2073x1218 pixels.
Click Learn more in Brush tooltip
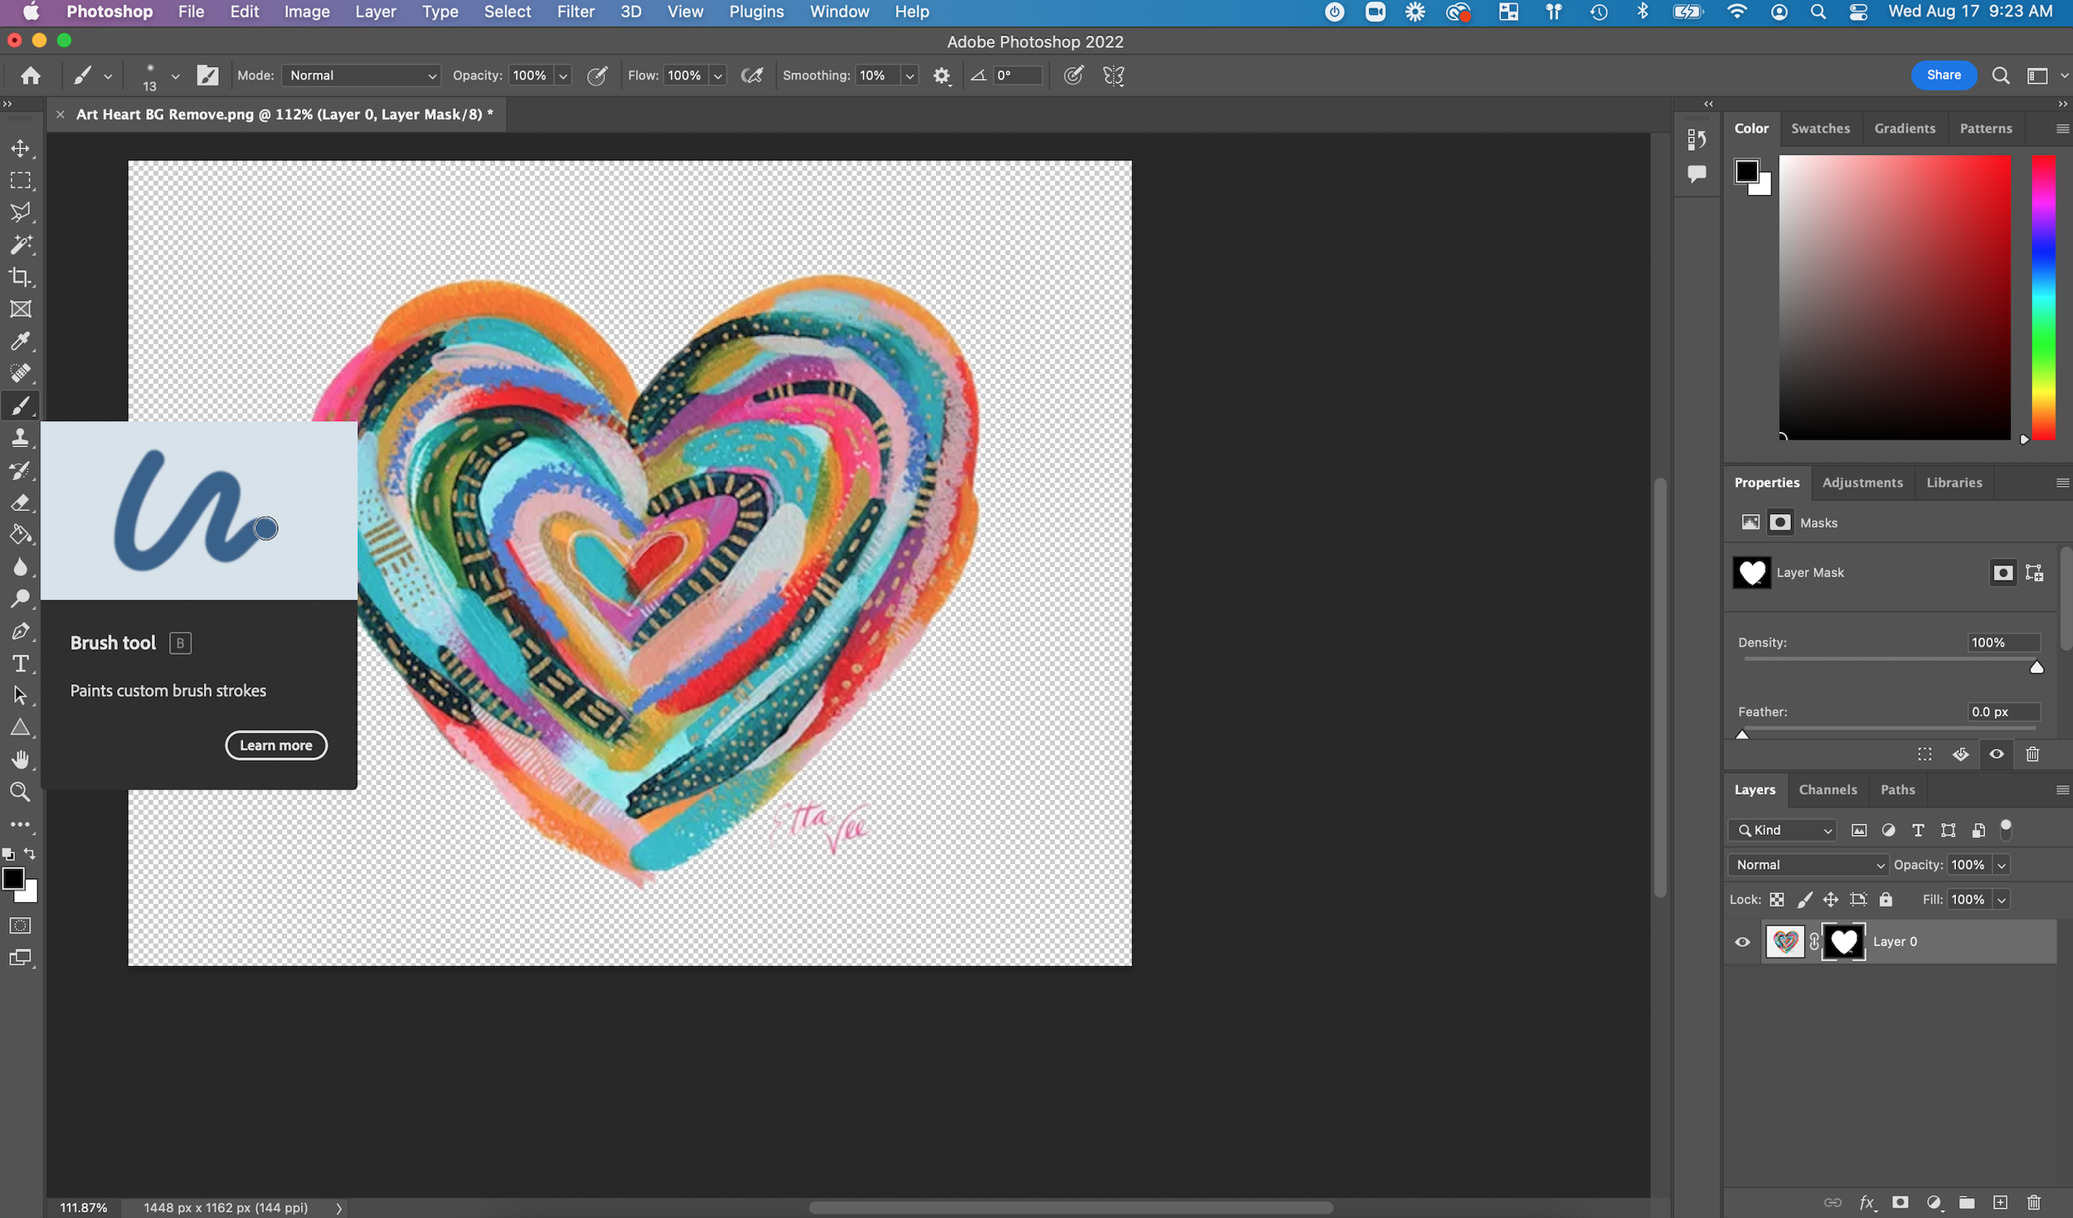(276, 745)
